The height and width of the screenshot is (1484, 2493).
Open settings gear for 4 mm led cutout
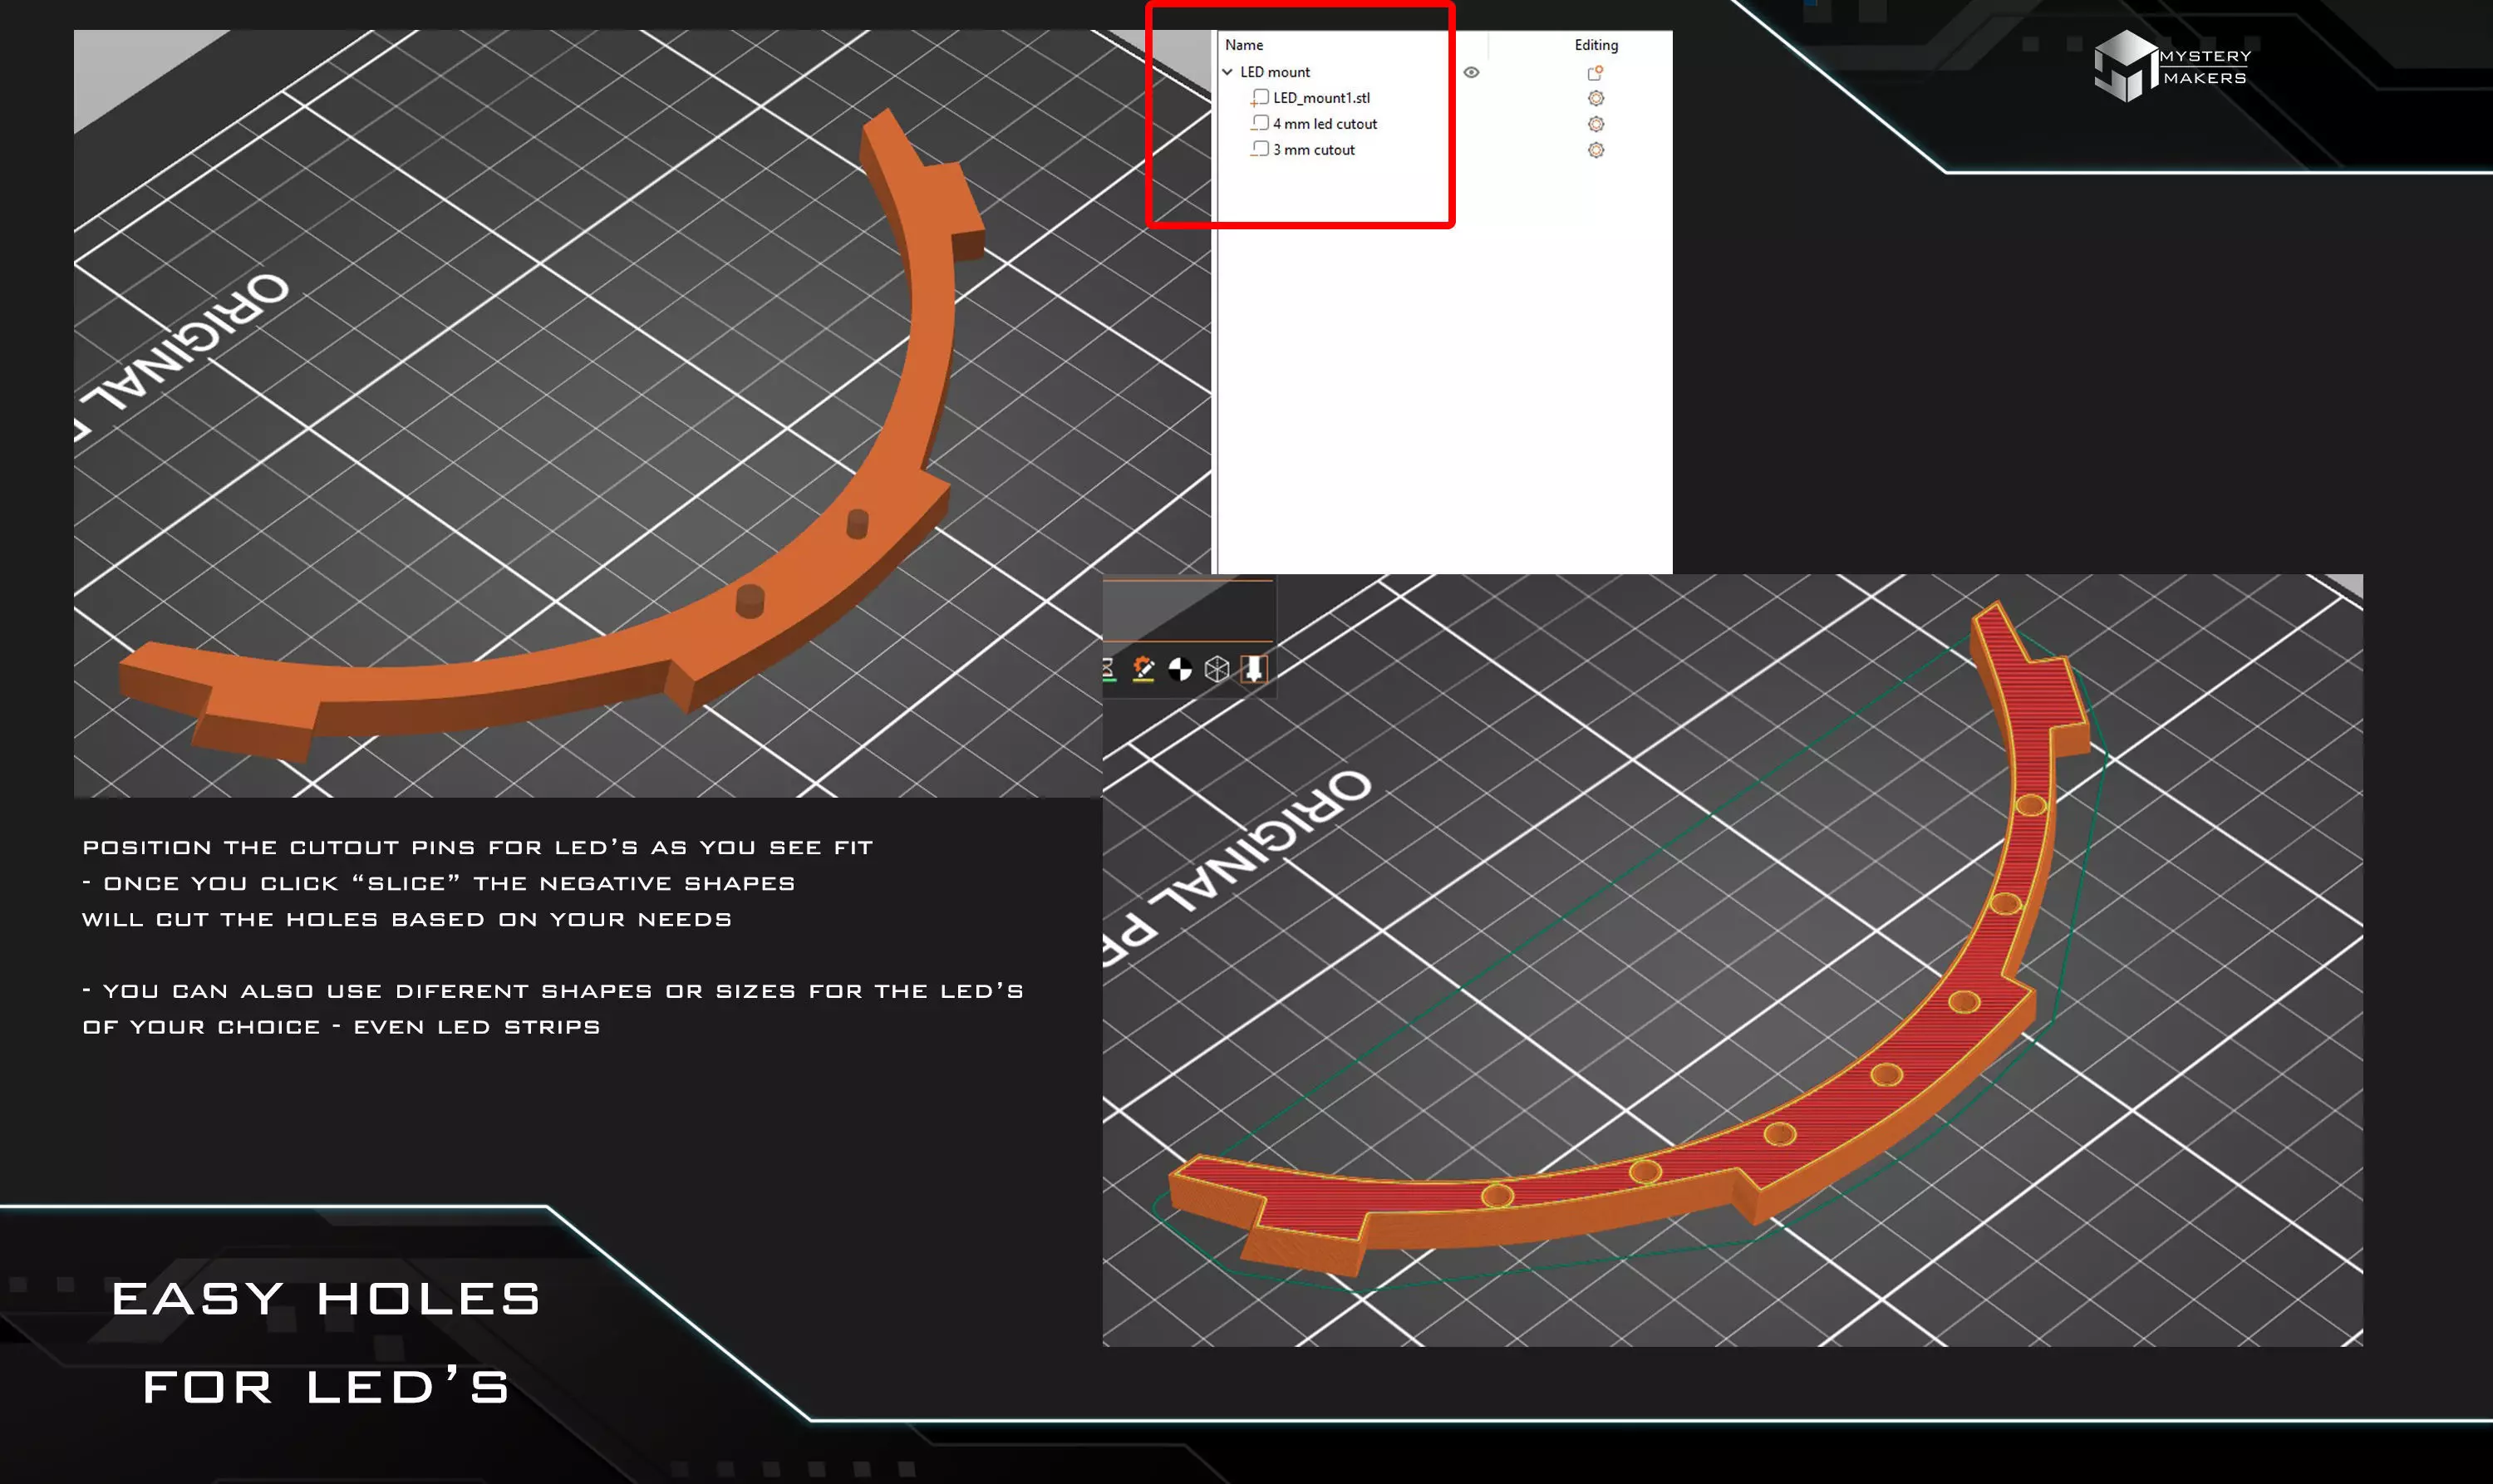pyautogui.click(x=1595, y=124)
